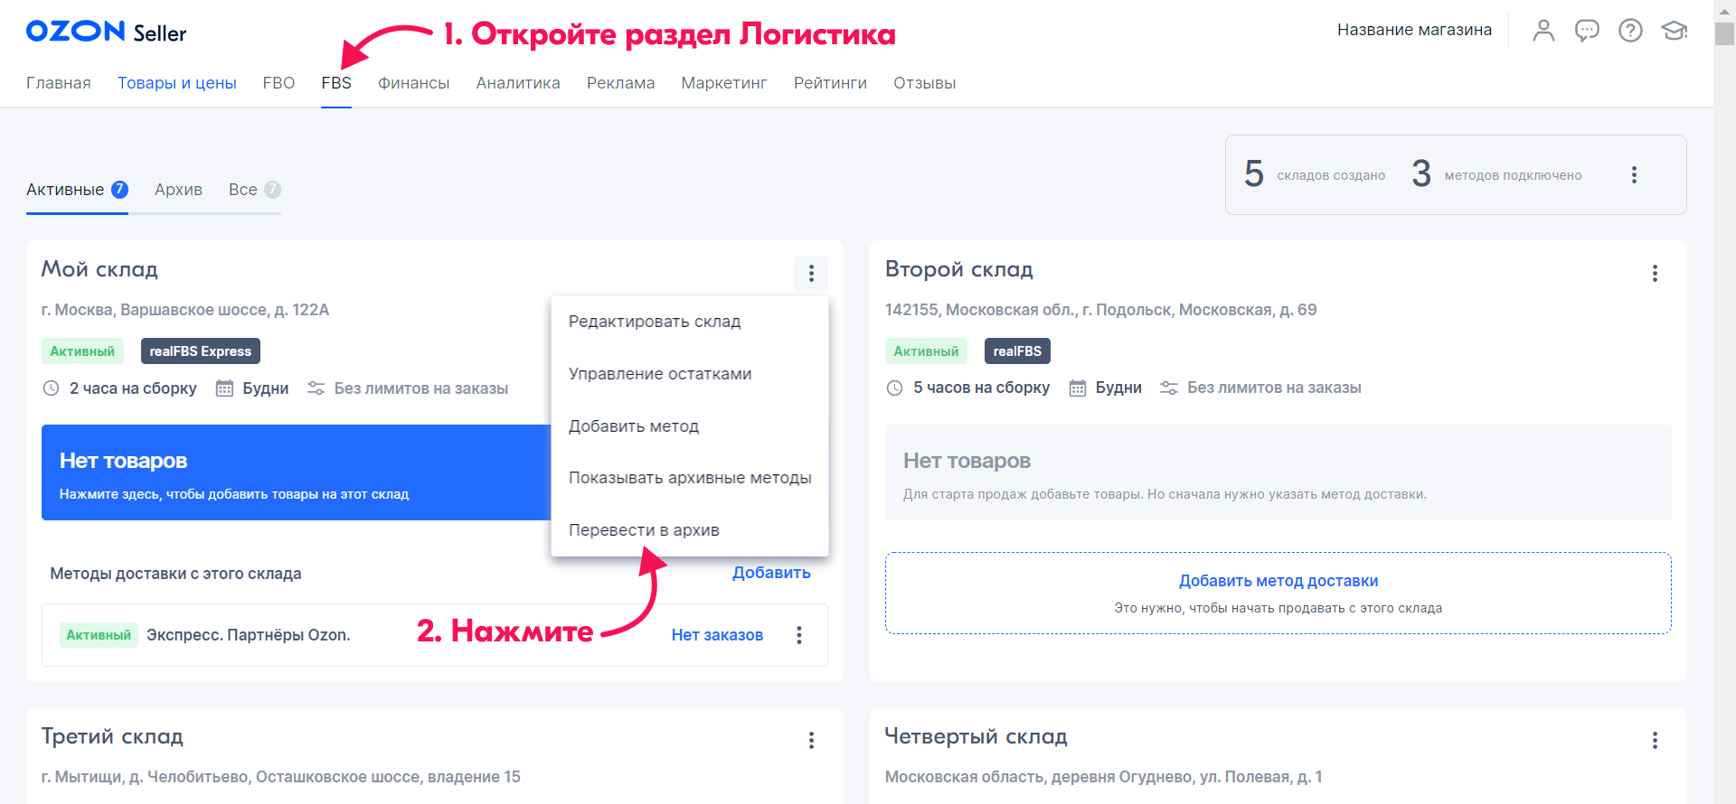Click the page vertical scrollbar
The image size is (1736, 804).
pyautogui.click(x=1724, y=361)
